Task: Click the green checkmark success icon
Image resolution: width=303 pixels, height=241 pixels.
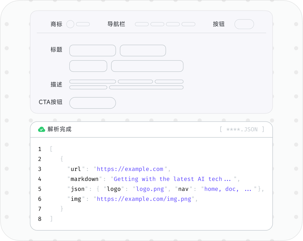Action: (x=41, y=129)
